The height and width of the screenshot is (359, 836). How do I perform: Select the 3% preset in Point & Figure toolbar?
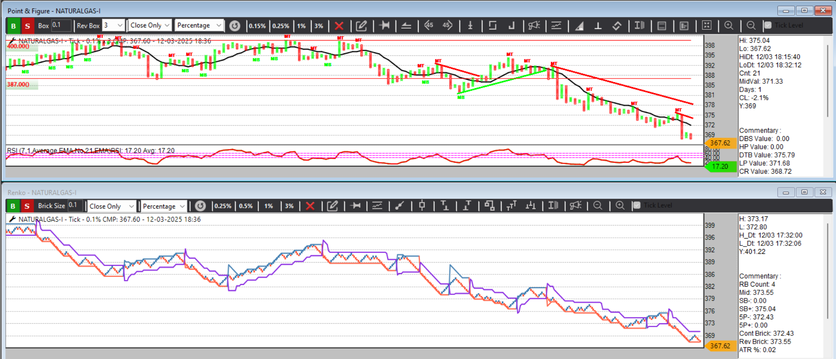click(319, 26)
